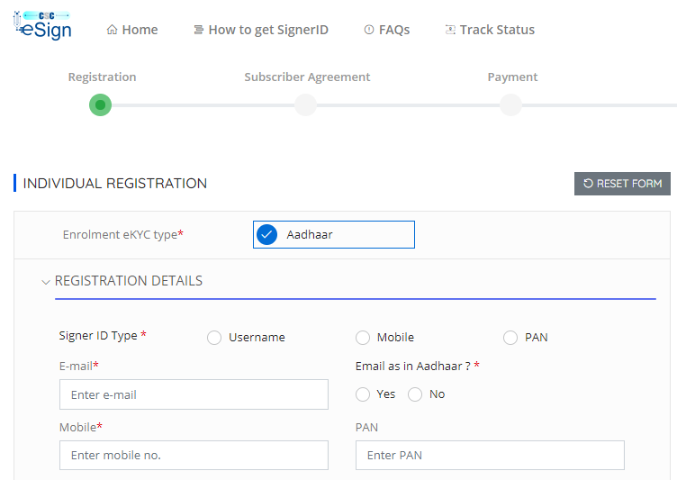Screen dimensions: 677x480
Task: Open the Home menu item
Action: click(x=132, y=30)
